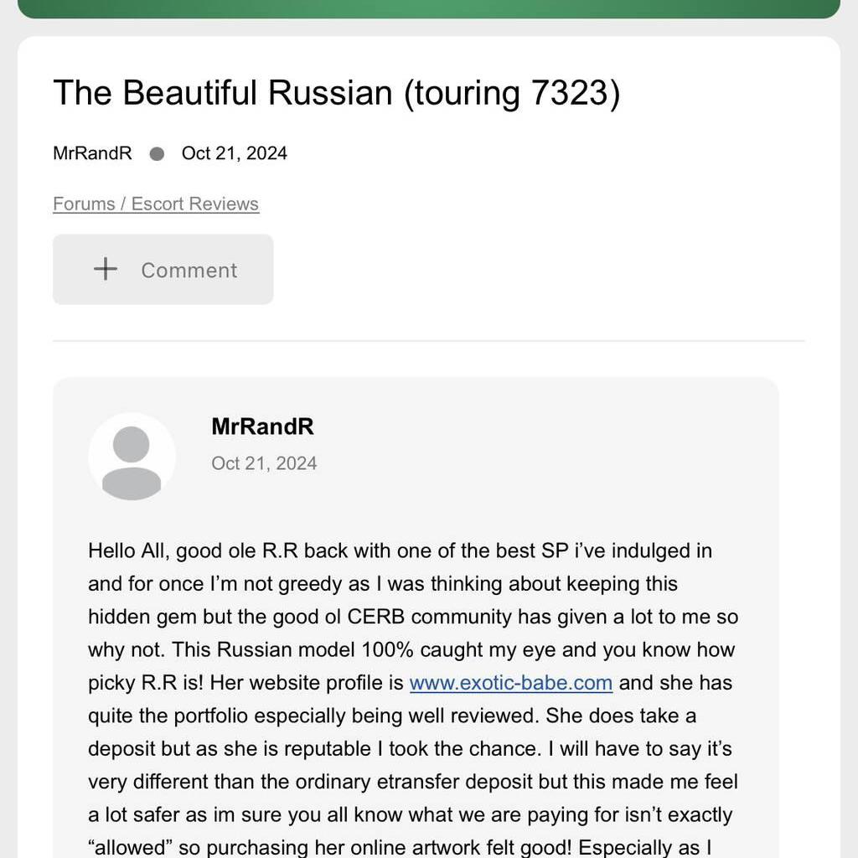858x858 pixels.
Task: Visit the www.exotic-babe.com link
Action: pyautogui.click(x=510, y=682)
